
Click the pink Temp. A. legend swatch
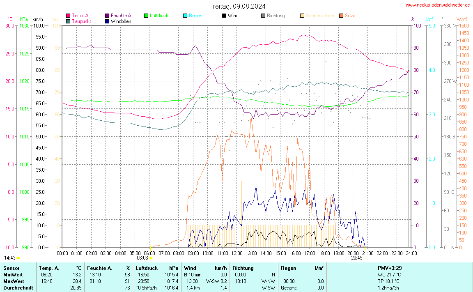[68, 16]
